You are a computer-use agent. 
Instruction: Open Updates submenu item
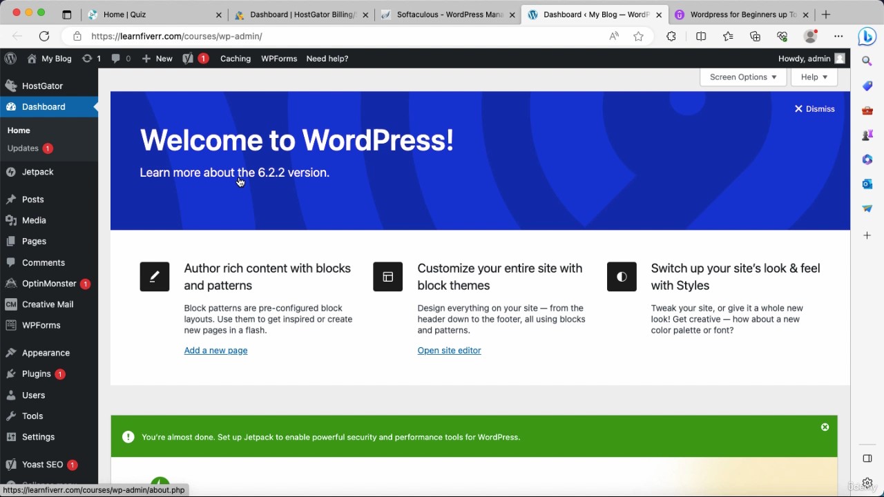click(x=30, y=148)
